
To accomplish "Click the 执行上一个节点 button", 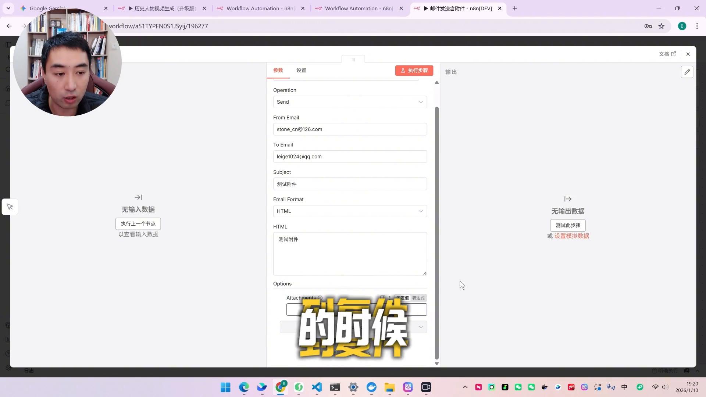I will coord(138,223).
